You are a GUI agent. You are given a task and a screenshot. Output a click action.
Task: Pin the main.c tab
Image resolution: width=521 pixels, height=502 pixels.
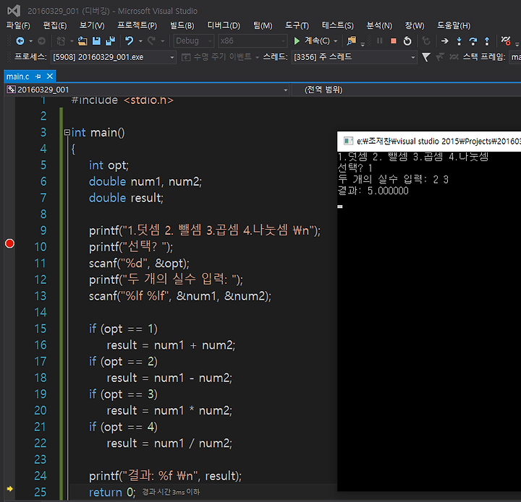point(38,77)
